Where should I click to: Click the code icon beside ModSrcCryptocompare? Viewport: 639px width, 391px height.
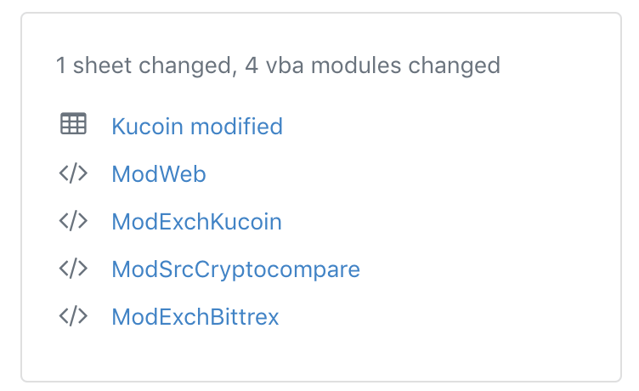[x=73, y=269]
